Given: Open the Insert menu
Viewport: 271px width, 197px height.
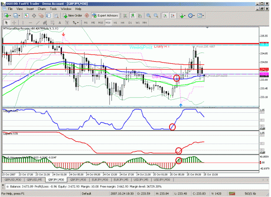Looking at the screenshot, I should (x=30, y=9).
